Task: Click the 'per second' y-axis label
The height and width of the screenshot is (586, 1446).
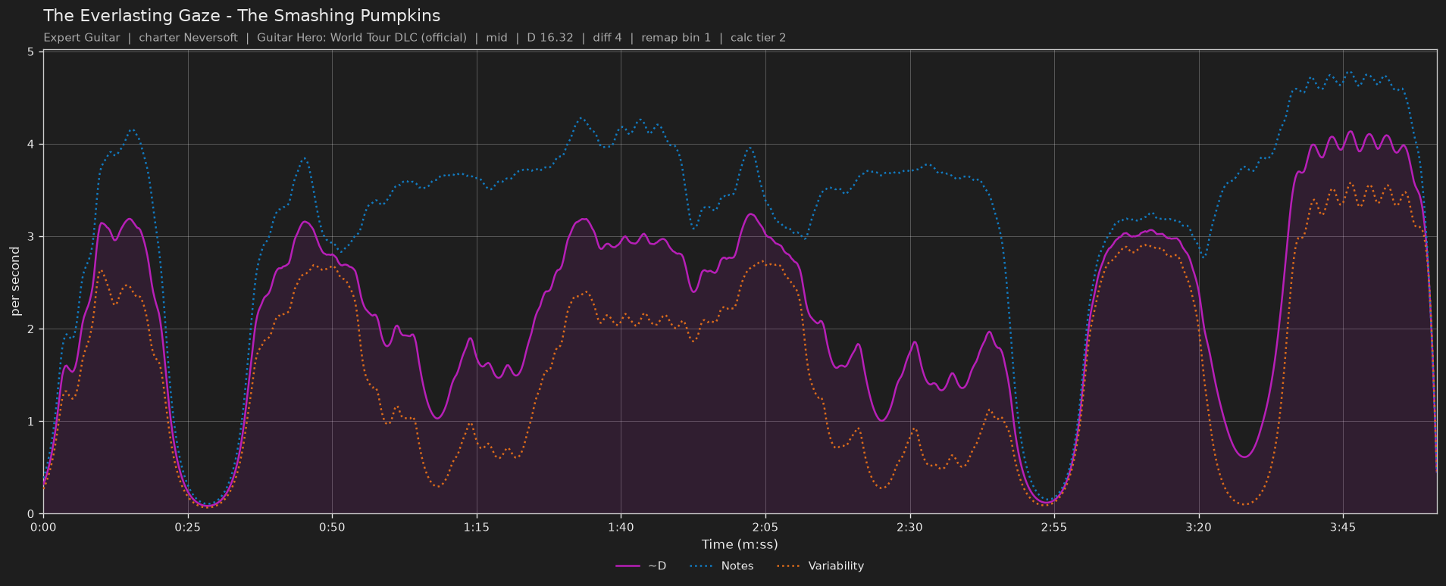Action: (15, 282)
